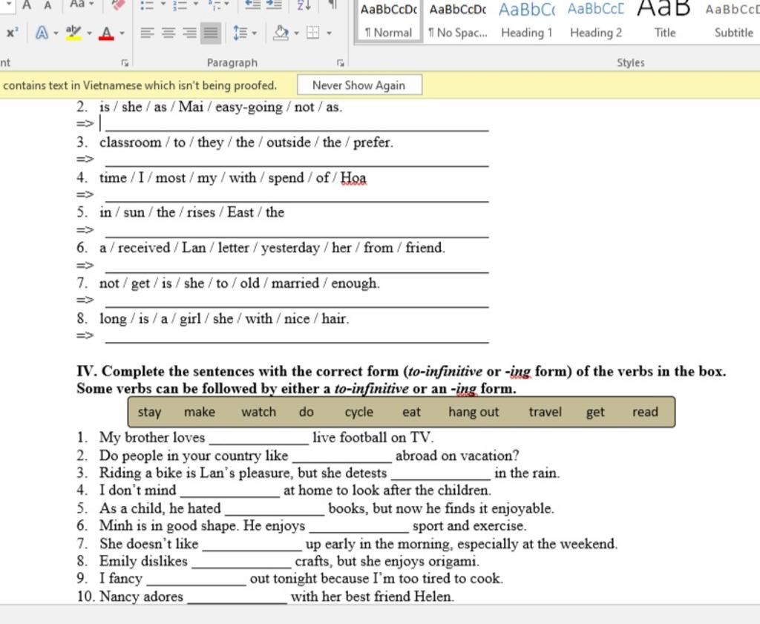Click the Paragraph group label
The height and width of the screenshot is (624, 760).
[232, 62]
